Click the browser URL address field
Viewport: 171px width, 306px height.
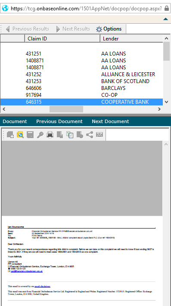[86, 8]
